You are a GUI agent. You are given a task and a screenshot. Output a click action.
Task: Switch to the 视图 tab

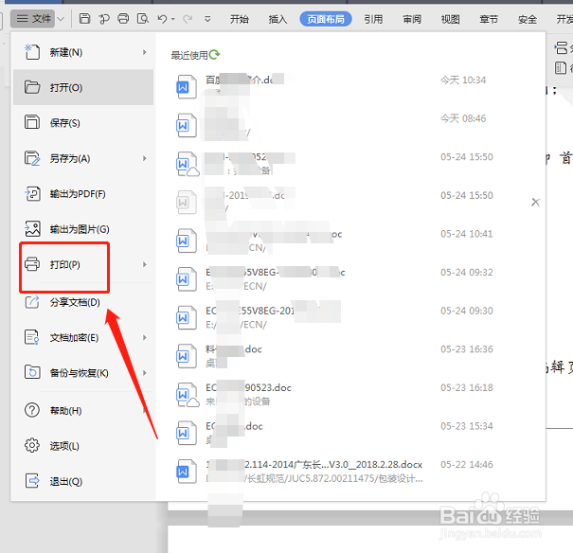[450, 19]
